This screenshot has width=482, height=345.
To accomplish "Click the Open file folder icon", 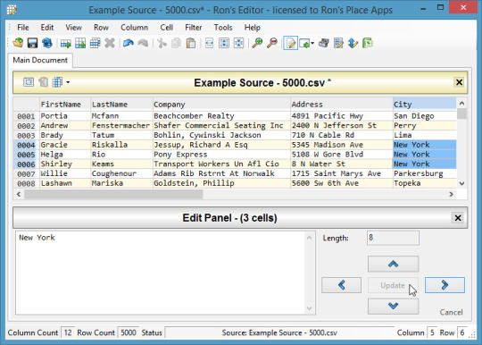I will (x=18, y=43).
